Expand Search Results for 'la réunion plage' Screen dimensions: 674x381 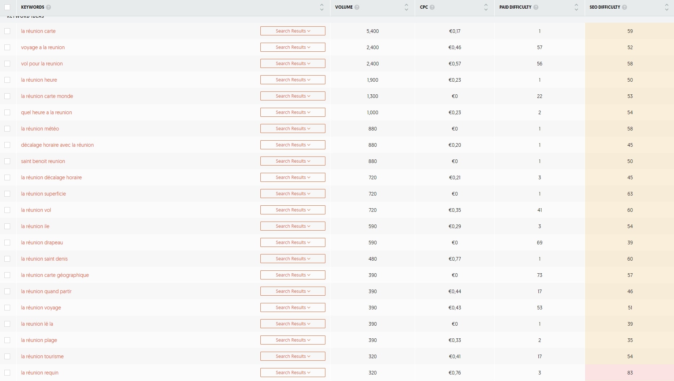293,340
